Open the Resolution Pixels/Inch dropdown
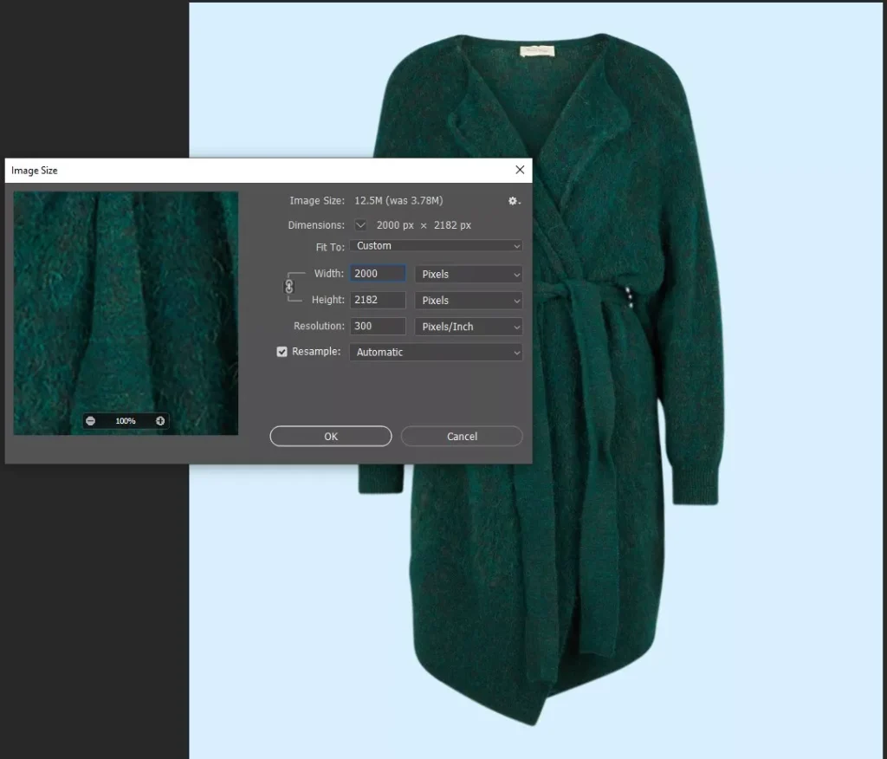This screenshot has width=887, height=759. (469, 327)
